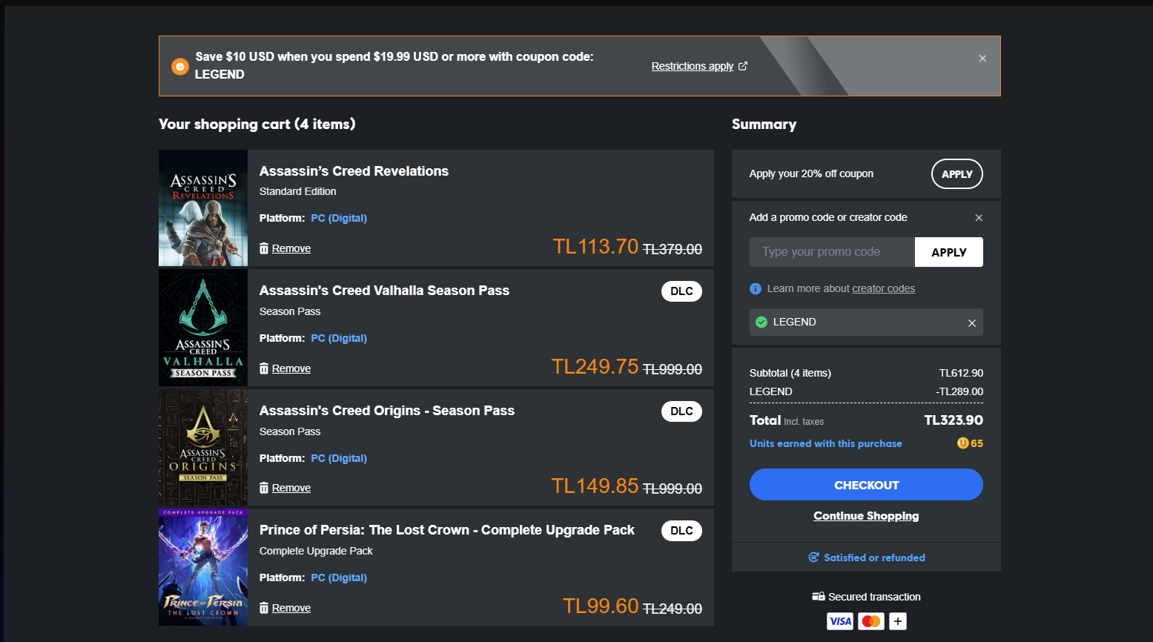This screenshot has width=1153, height=642.
Task: Click the TL113.70 price for Revelations
Action: pyautogui.click(x=595, y=247)
